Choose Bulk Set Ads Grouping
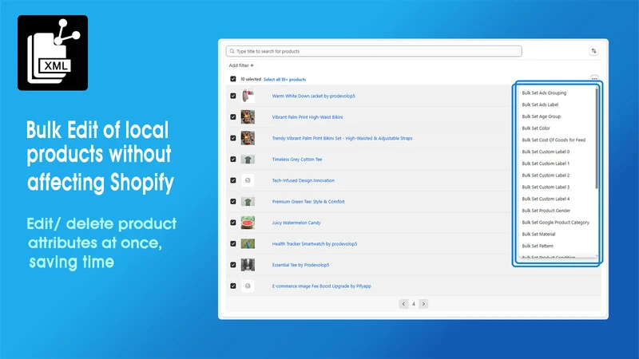The width and height of the screenshot is (639, 359). pyautogui.click(x=544, y=93)
